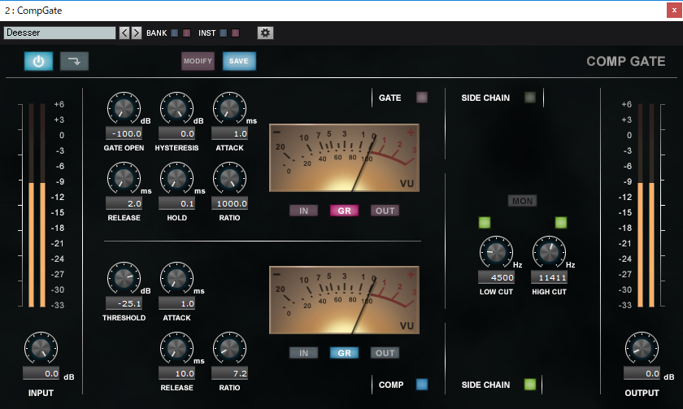
Task: Select the next preset arrow
Action: [x=137, y=33]
